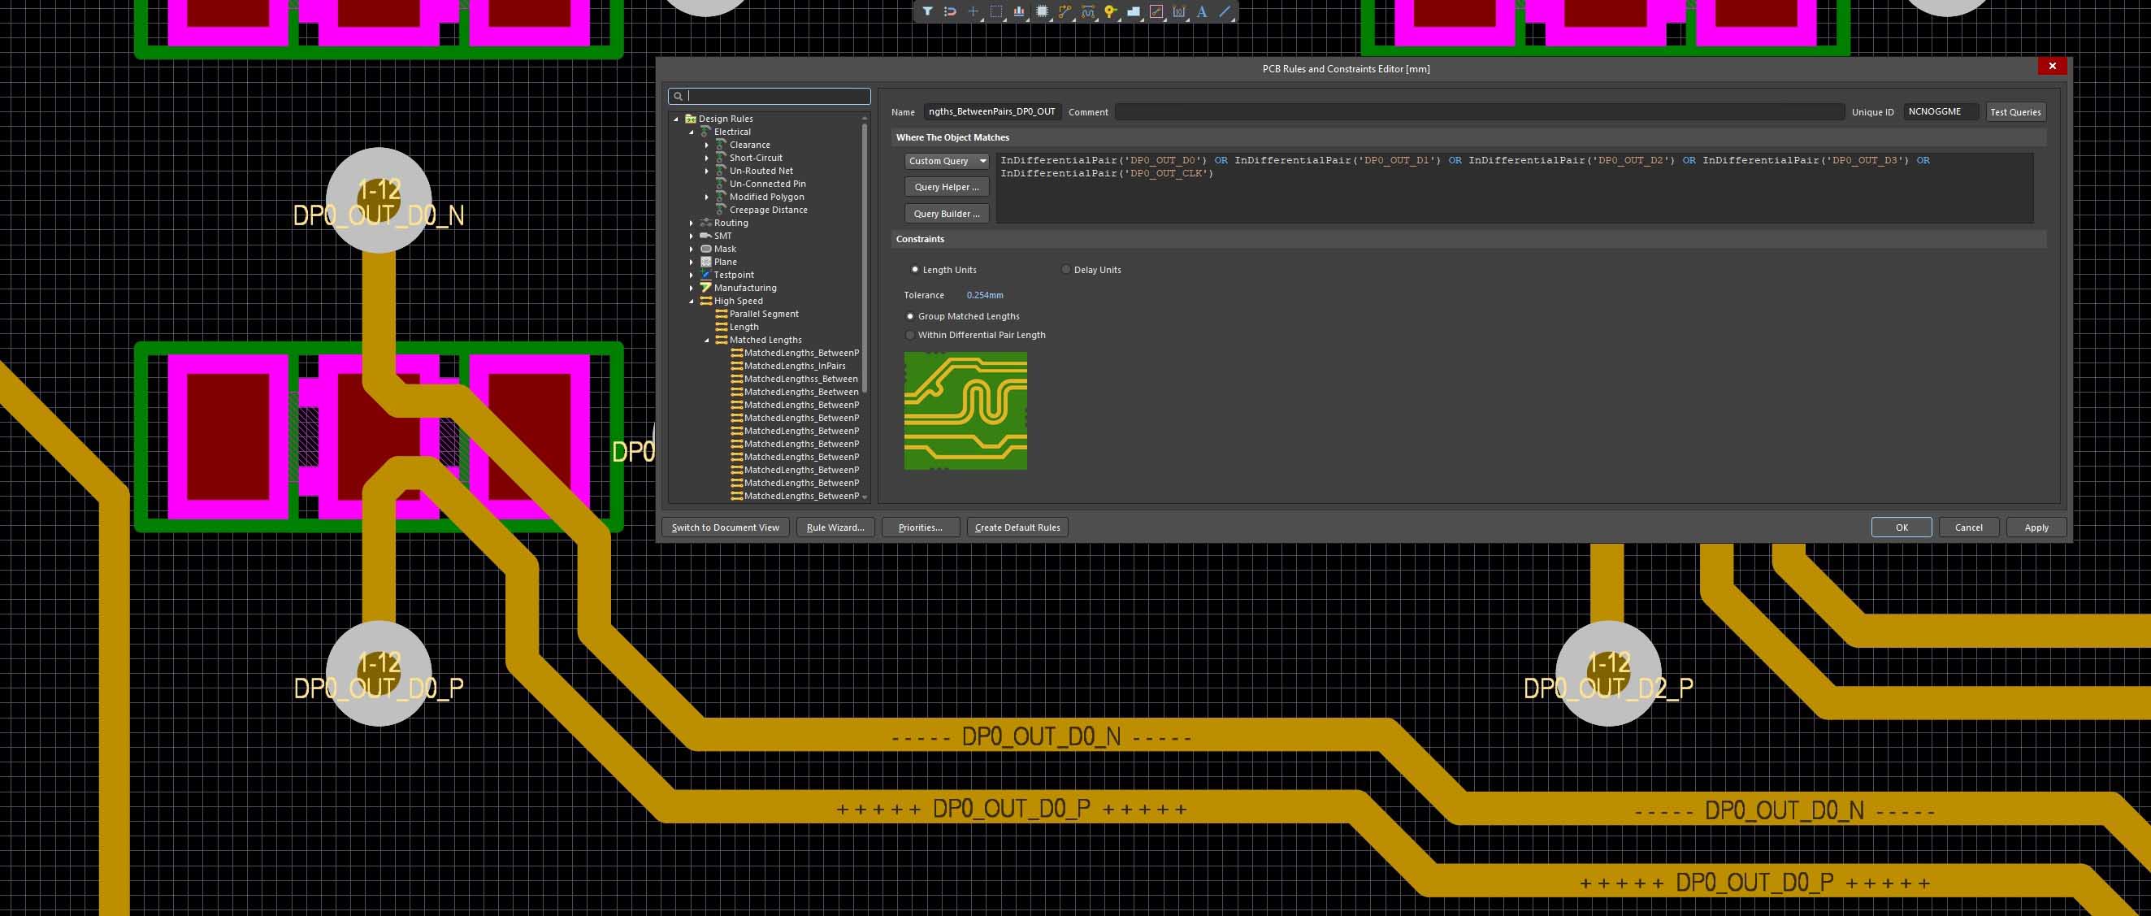Choose the Place String text tool

[x=1202, y=11]
